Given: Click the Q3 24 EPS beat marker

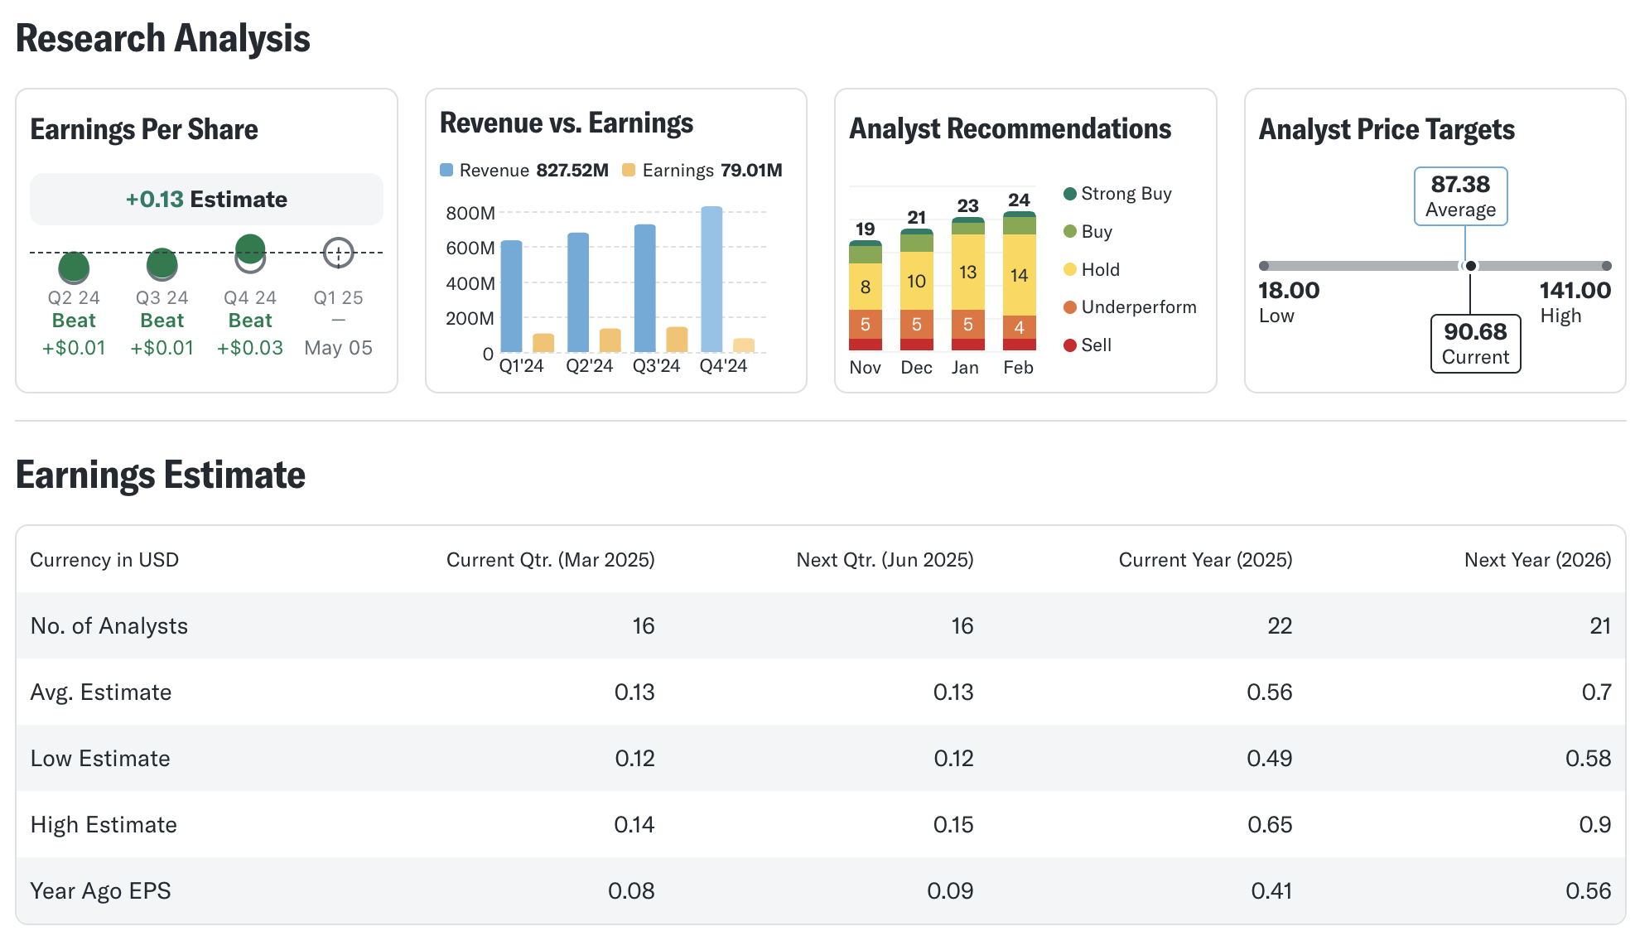Looking at the screenshot, I should pos(162,263).
